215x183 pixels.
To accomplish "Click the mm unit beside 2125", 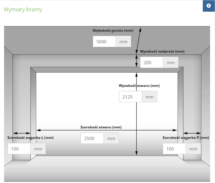I will pos(149,97).
